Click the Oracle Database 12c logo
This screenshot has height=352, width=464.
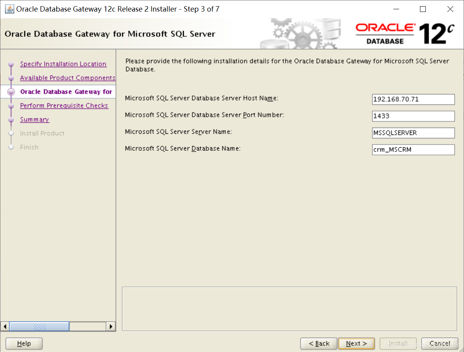[x=405, y=34]
